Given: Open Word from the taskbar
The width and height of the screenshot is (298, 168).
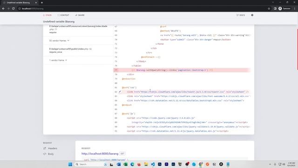Looking at the screenshot, I should [x=119, y=164].
